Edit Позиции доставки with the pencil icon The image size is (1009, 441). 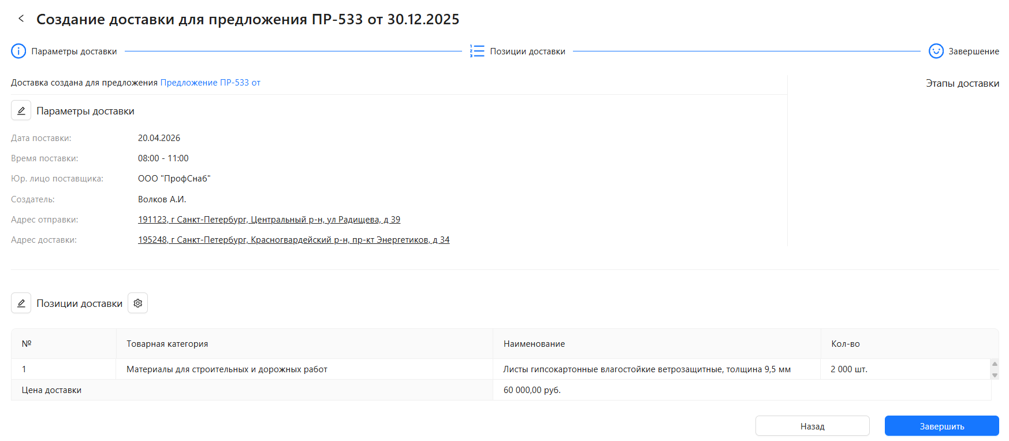(x=21, y=303)
